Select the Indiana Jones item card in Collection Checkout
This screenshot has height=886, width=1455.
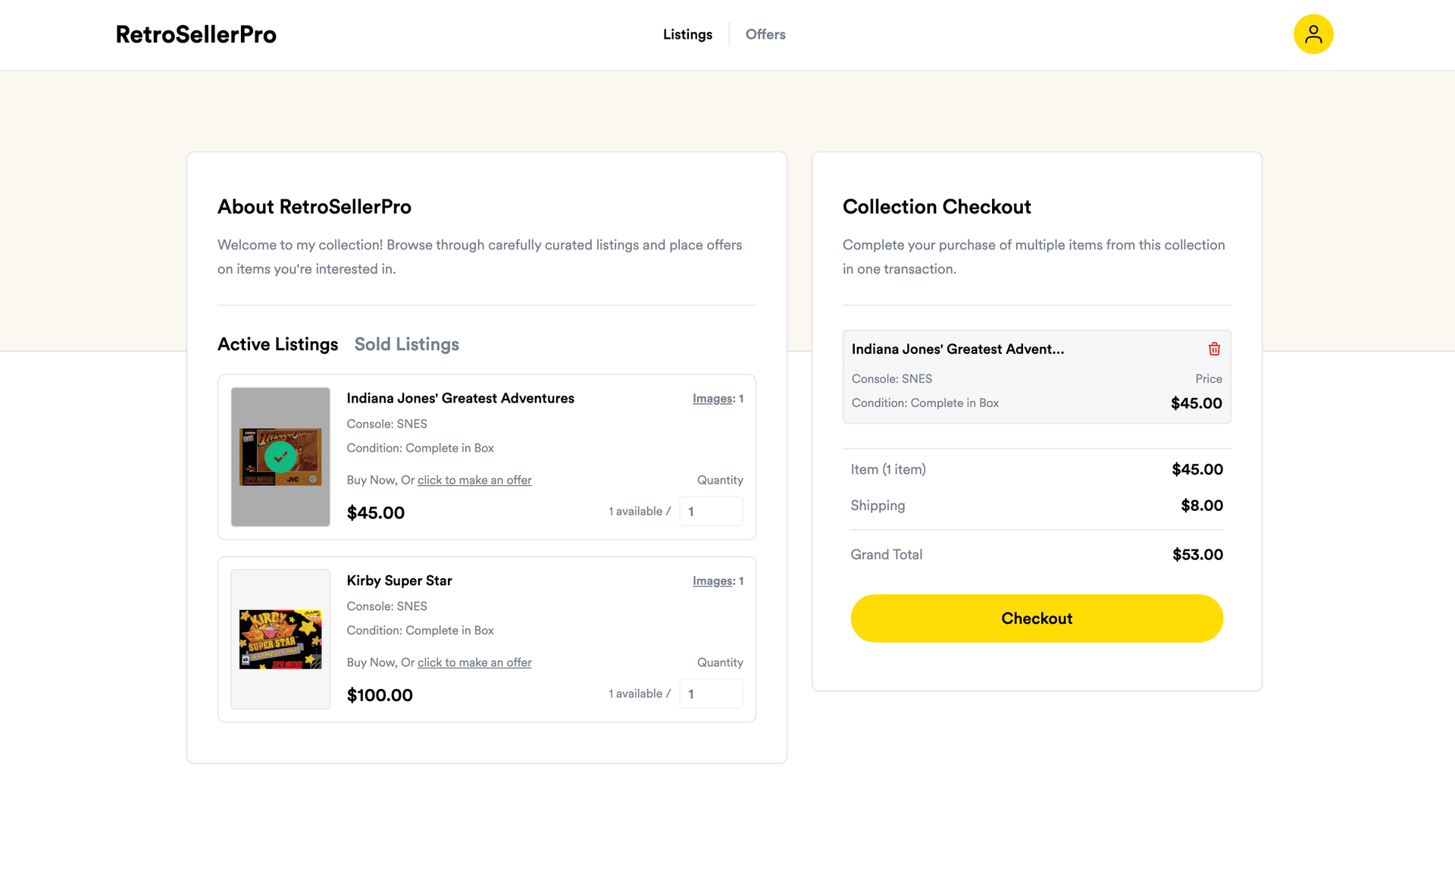tap(1037, 377)
